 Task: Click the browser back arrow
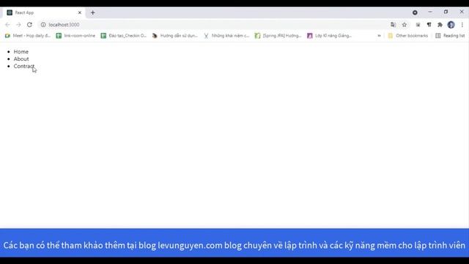pyautogui.click(x=7, y=24)
